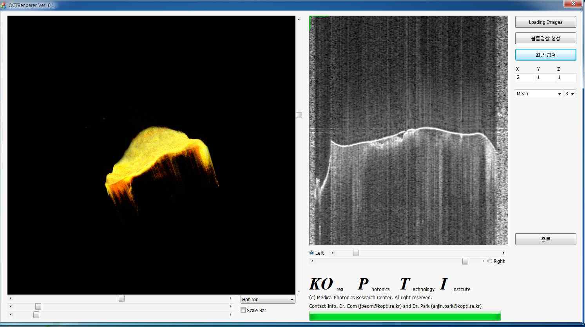This screenshot has height=327, width=585.
Task: Click third slider thumb under 3D view
Action: click(x=36, y=314)
